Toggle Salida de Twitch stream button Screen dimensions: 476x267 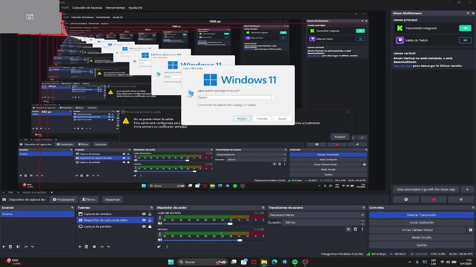(x=465, y=40)
